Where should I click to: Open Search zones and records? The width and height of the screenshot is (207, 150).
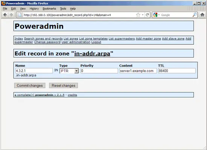click(x=43, y=39)
